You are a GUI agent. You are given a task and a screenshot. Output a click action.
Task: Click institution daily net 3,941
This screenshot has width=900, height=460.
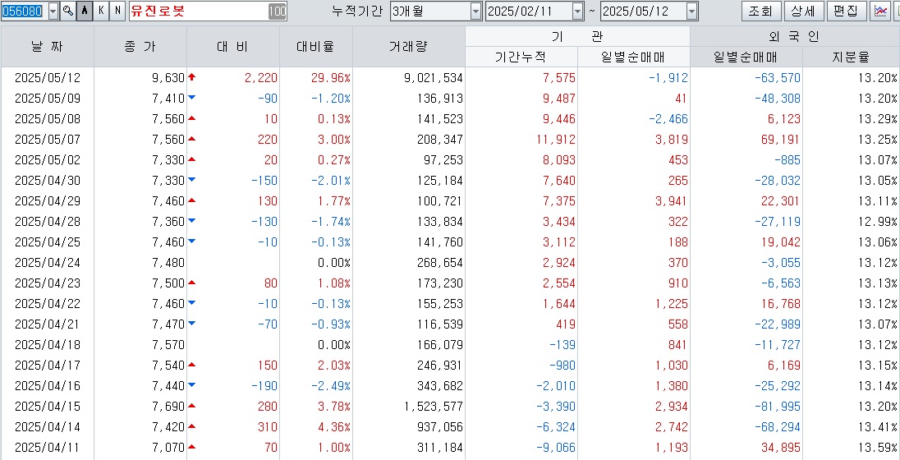click(x=672, y=201)
